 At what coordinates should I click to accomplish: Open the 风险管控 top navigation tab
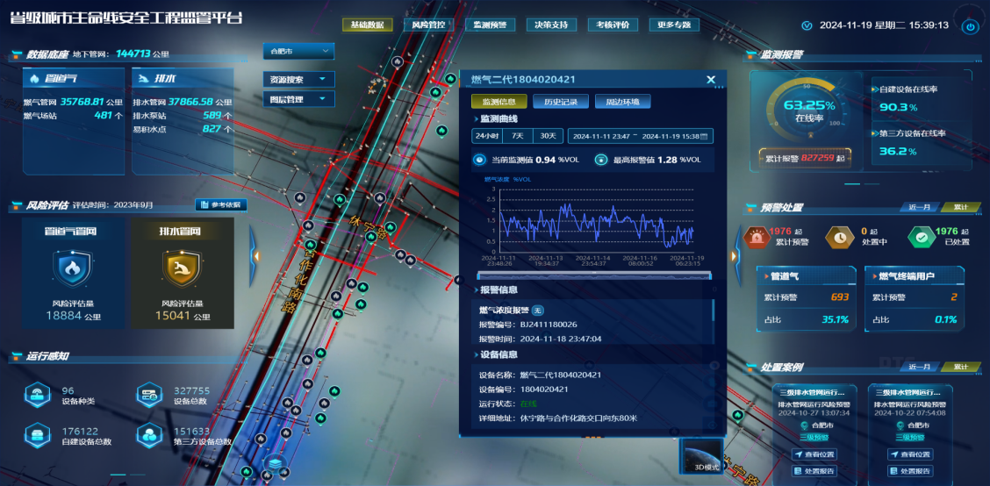pyautogui.click(x=428, y=25)
